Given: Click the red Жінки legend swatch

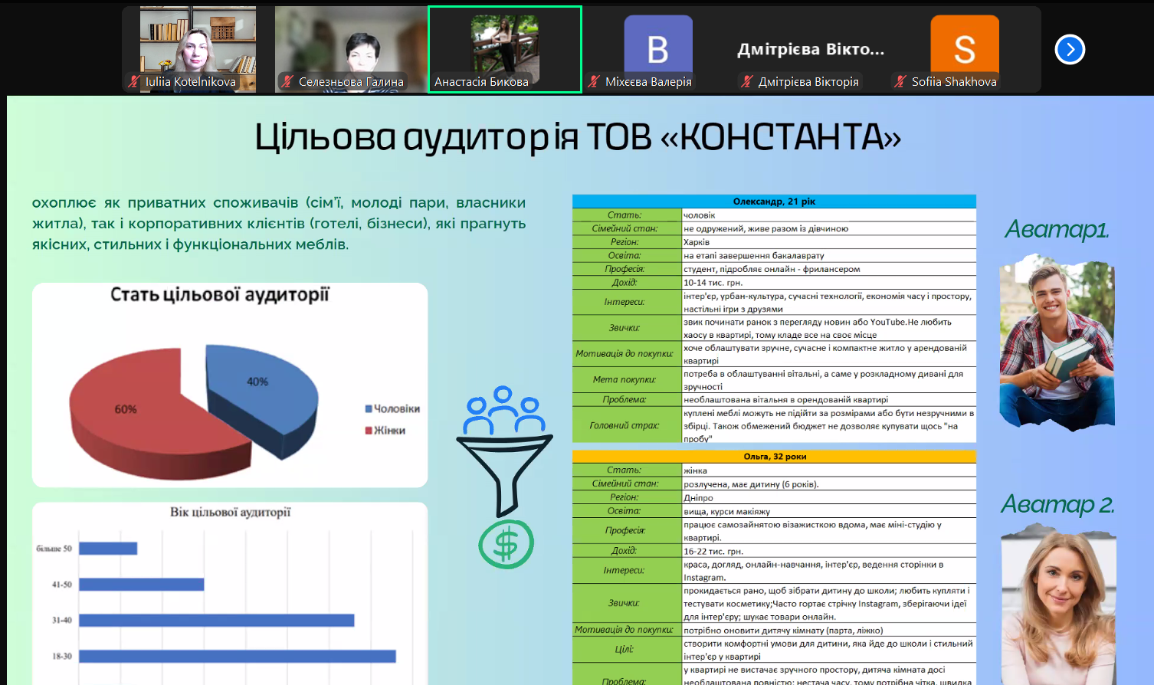Looking at the screenshot, I should pos(369,431).
